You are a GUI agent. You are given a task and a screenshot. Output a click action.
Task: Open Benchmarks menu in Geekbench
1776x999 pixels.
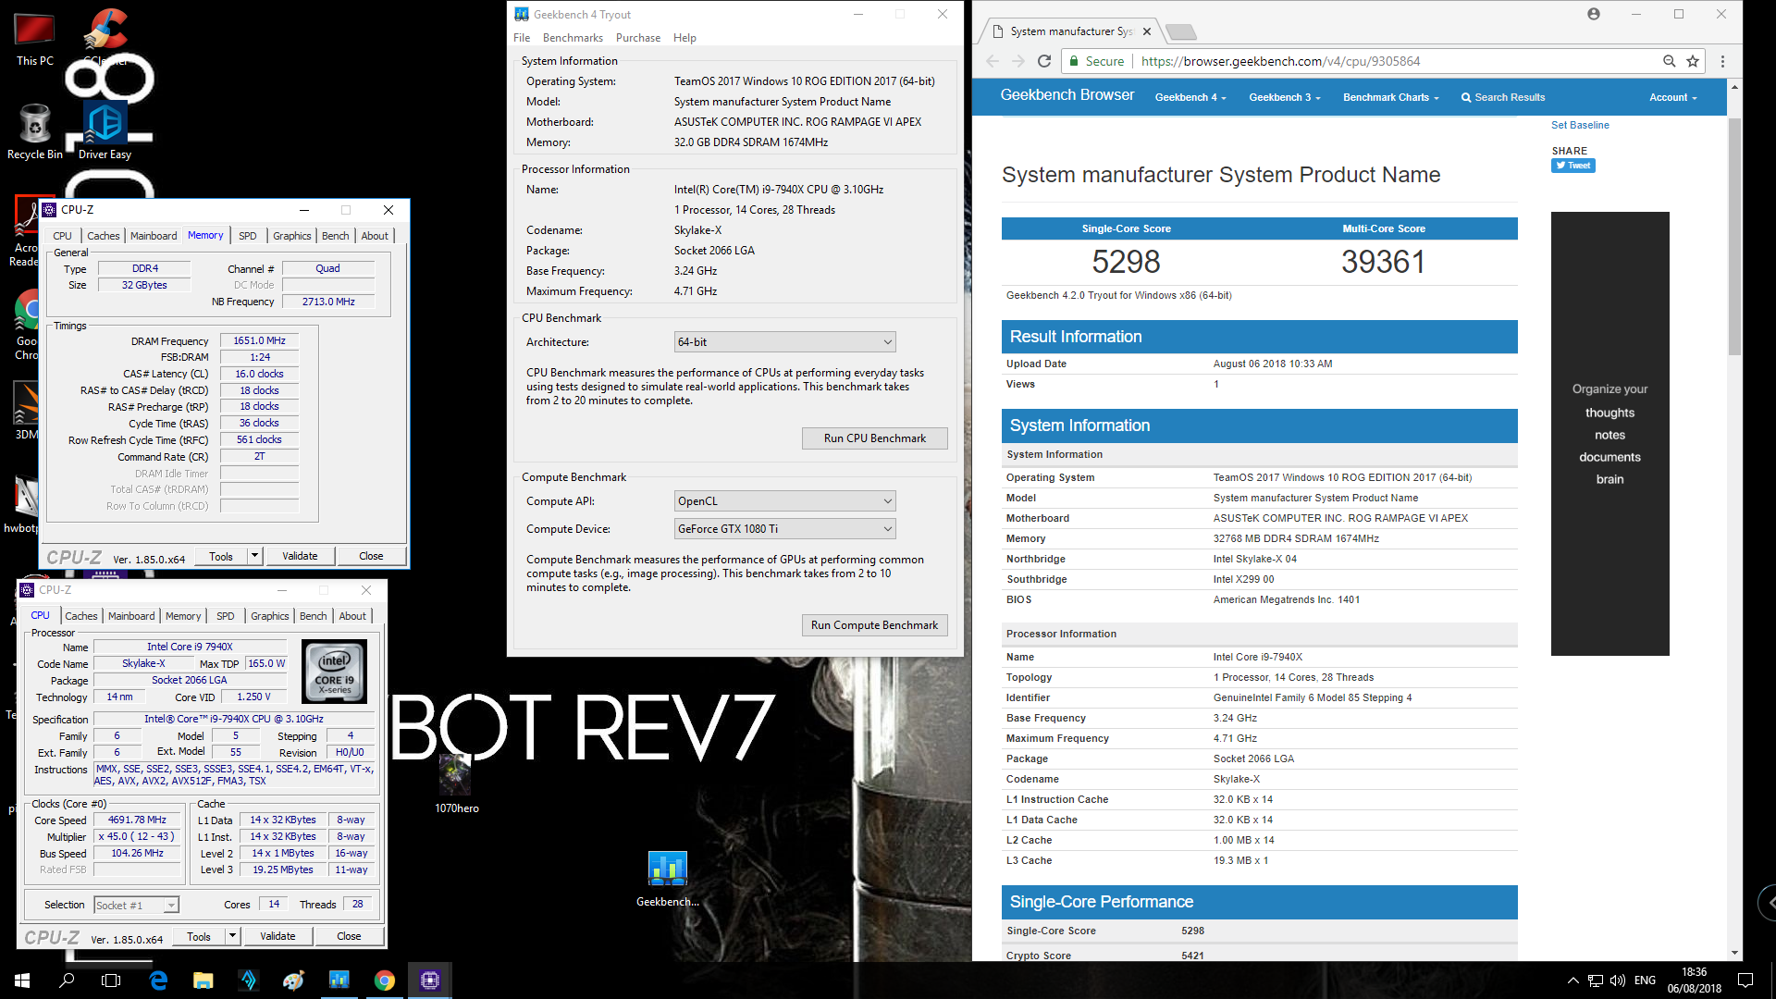573,38
